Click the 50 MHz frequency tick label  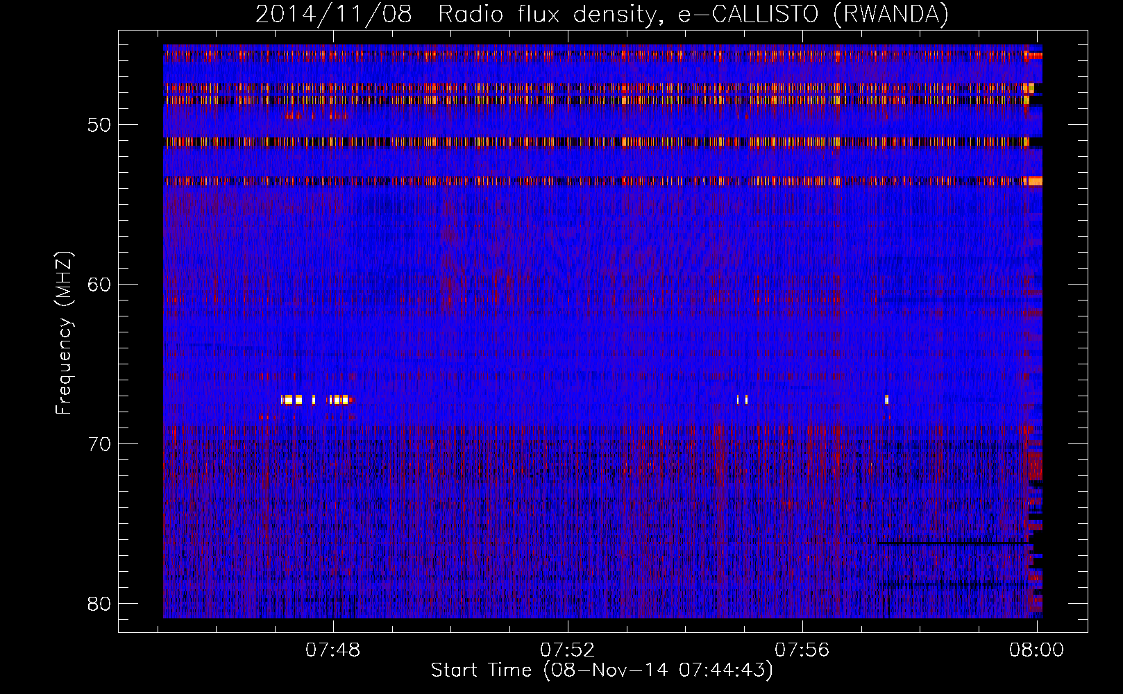99,125
